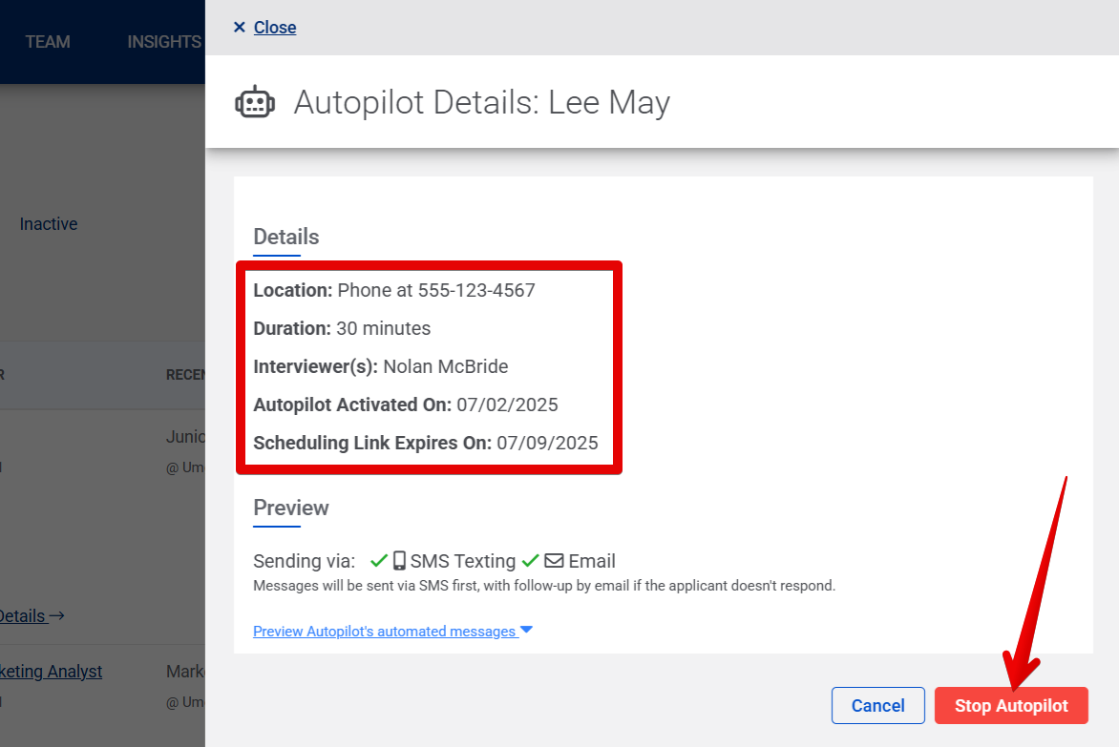The width and height of the screenshot is (1119, 747).
Task: Click the envelope icon next to Email
Action: [555, 560]
